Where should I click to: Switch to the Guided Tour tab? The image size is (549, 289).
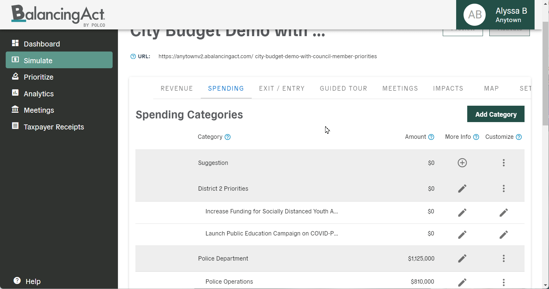(x=343, y=89)
